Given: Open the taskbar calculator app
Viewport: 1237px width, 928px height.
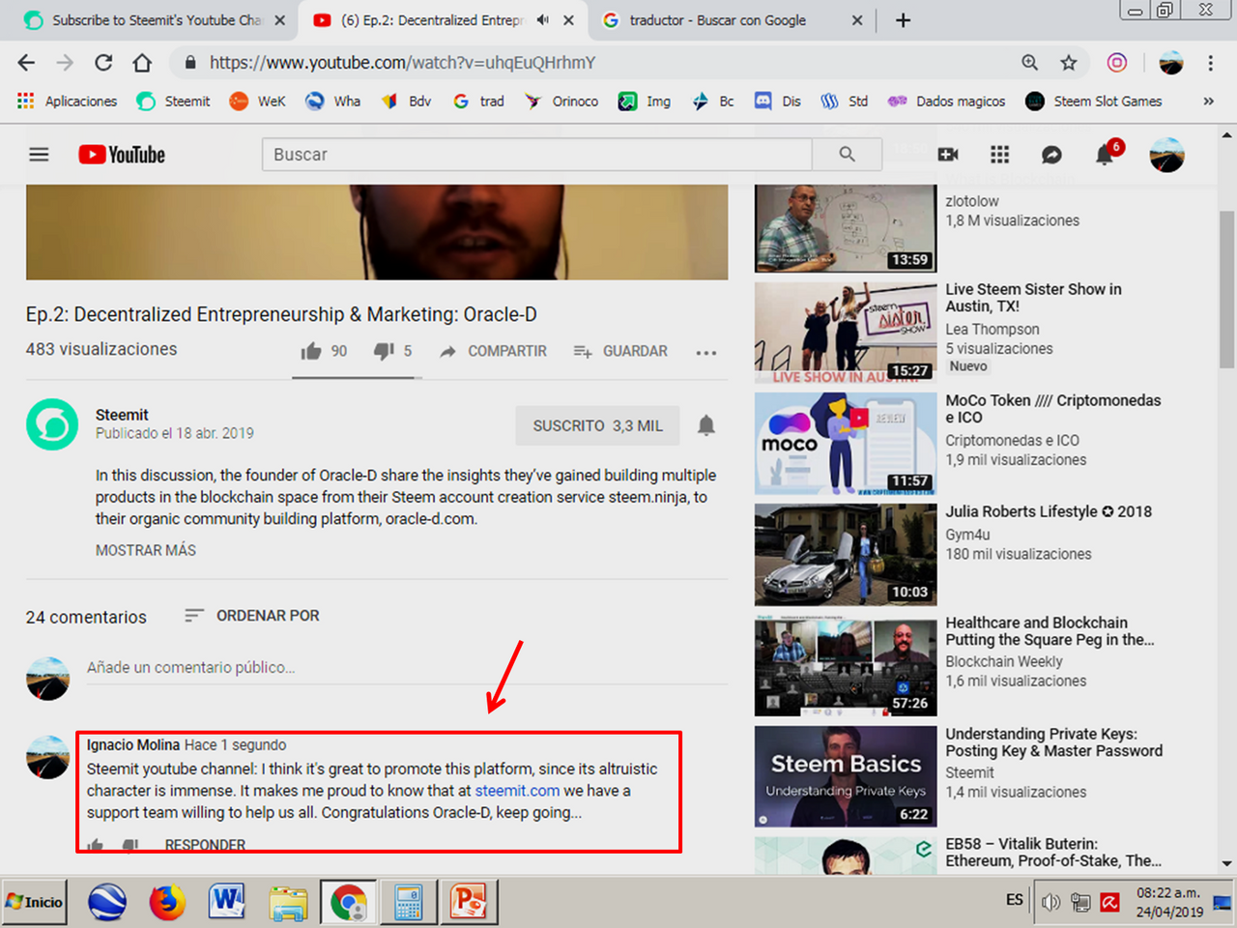Looking at the screenshot, I should 408,902.
